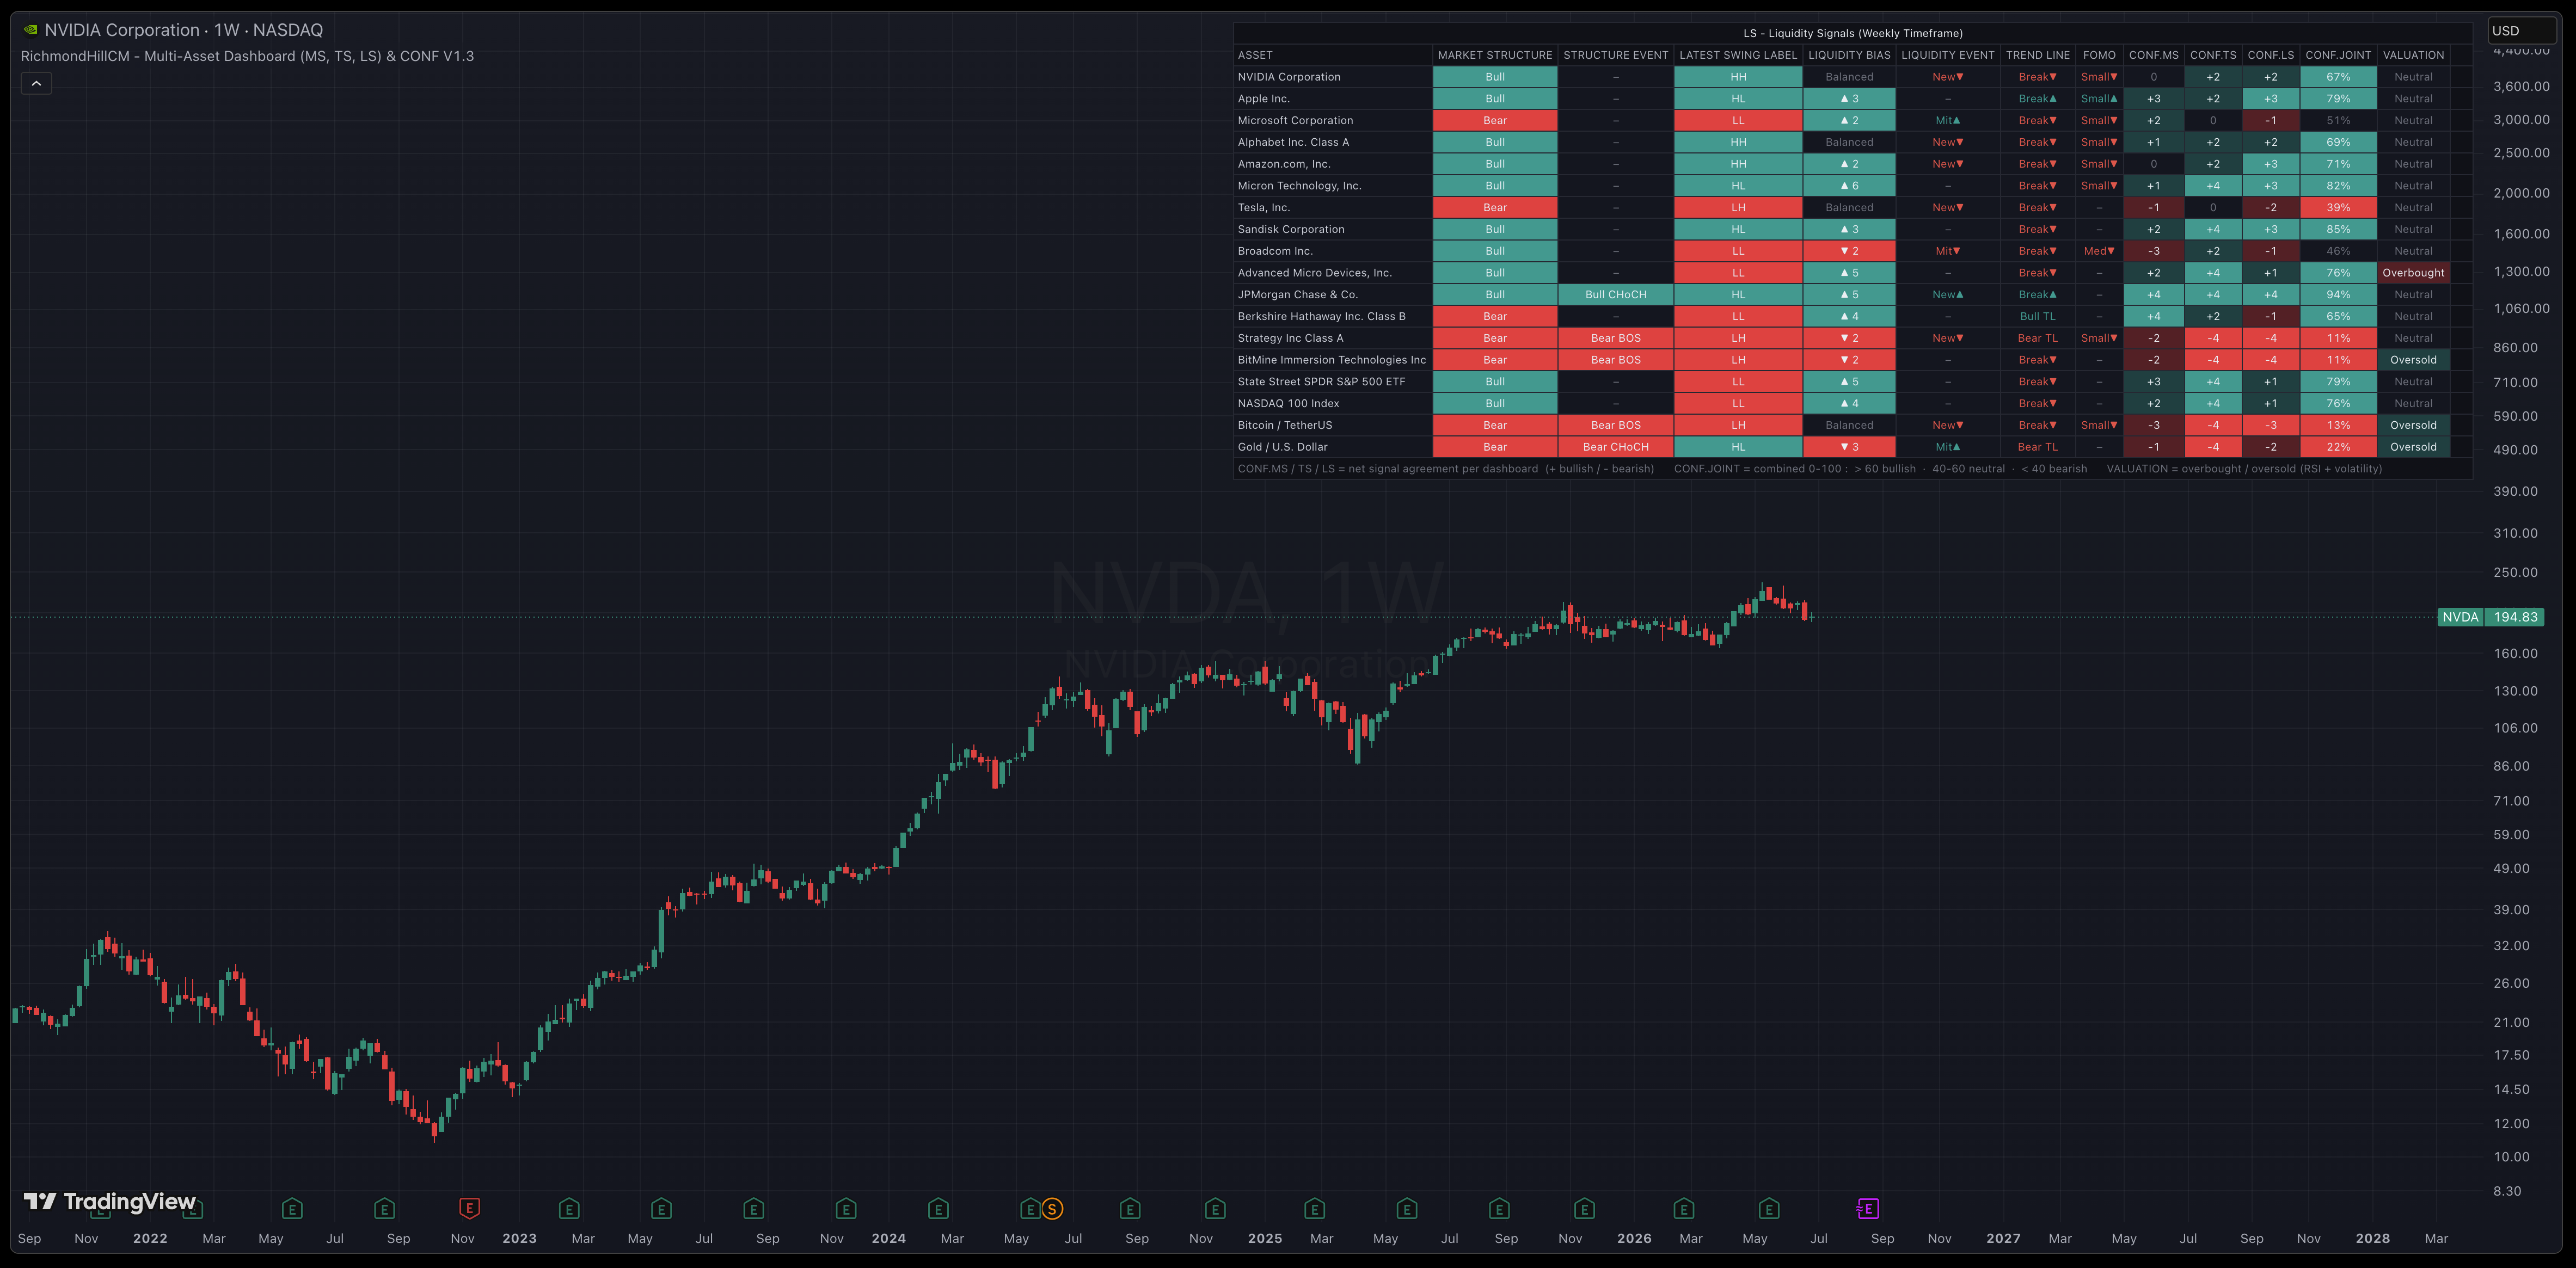Click the Microsoft Corporation asset row name
This screenshot has width=2576, height=1268.
tap(1295, 120)
